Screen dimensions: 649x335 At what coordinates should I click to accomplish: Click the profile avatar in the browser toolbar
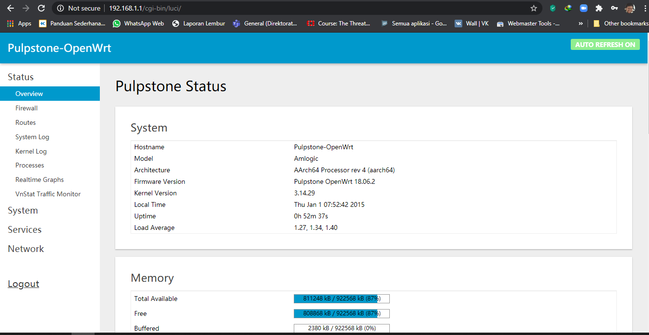pos(629,8)
